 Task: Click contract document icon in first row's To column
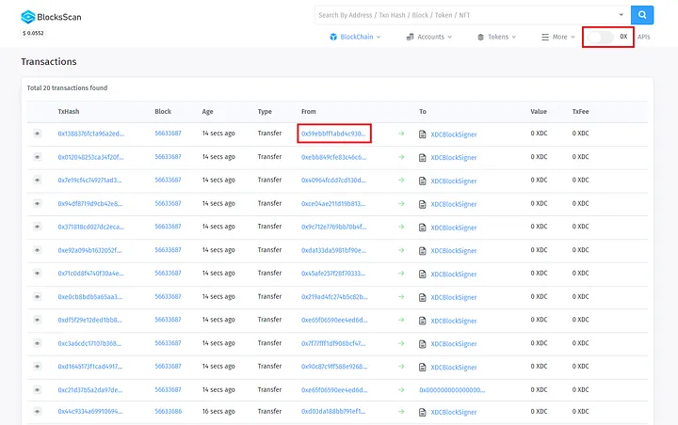(423, 134)
